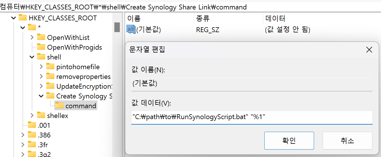Select the command tree item label
This screenshot has height=157, width=381.
(x=81, y=106)
